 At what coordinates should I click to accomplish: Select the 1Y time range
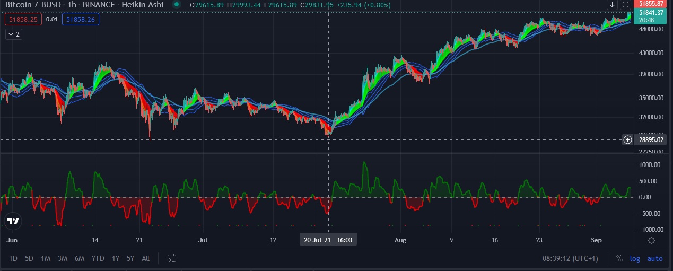(x=116, y=259)
